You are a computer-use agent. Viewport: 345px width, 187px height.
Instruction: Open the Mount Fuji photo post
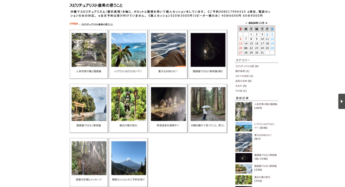point(129,158)
